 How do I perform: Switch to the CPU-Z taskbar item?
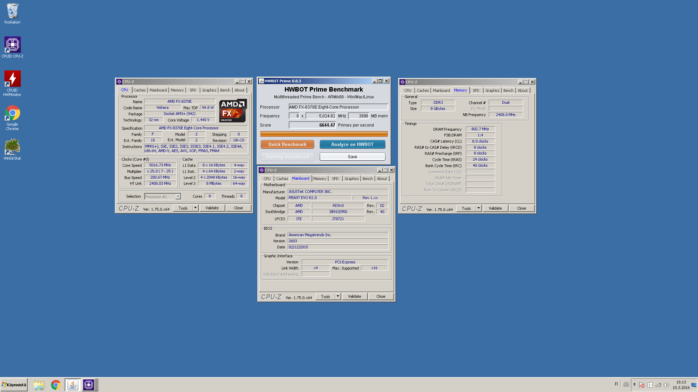coord(89,385)
